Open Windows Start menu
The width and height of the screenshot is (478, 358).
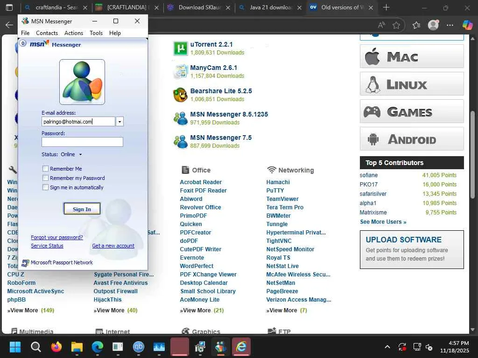(x=15, y=347)
